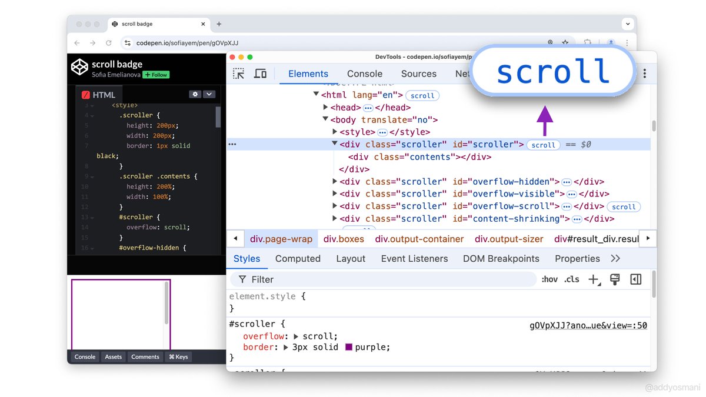Click the scroll badge on overflow-scroll div

coord(624,207)
